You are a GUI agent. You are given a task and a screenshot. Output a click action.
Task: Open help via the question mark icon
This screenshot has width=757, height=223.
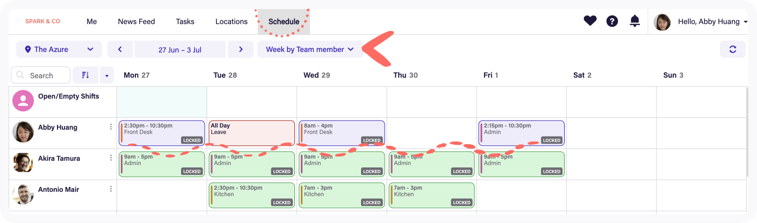(x=612, y=21)
